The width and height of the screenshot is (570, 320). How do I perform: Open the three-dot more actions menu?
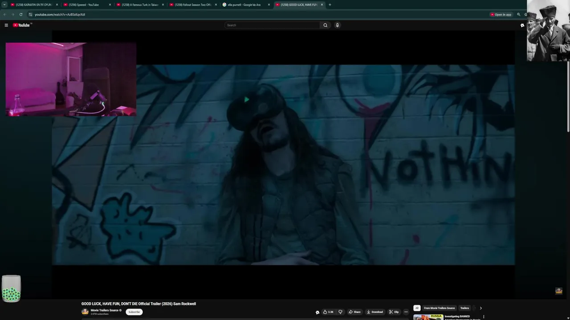(x=406, y=312)
